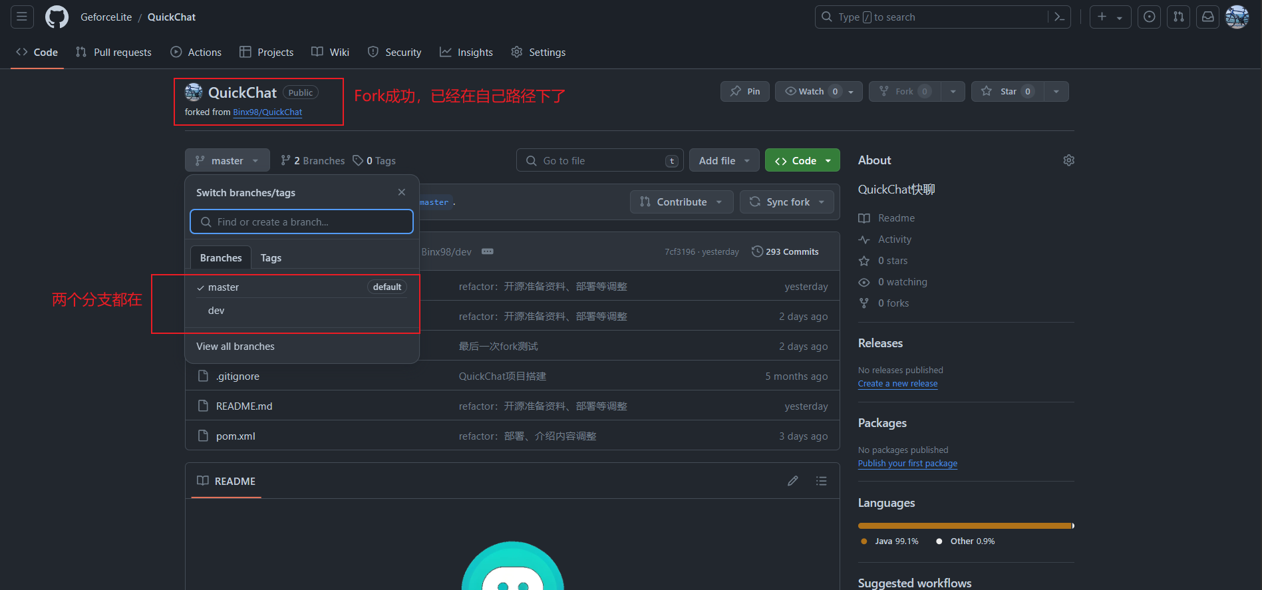Click the Other 0.9% language label
The image size is (1262, 590).
click(965, 541)
